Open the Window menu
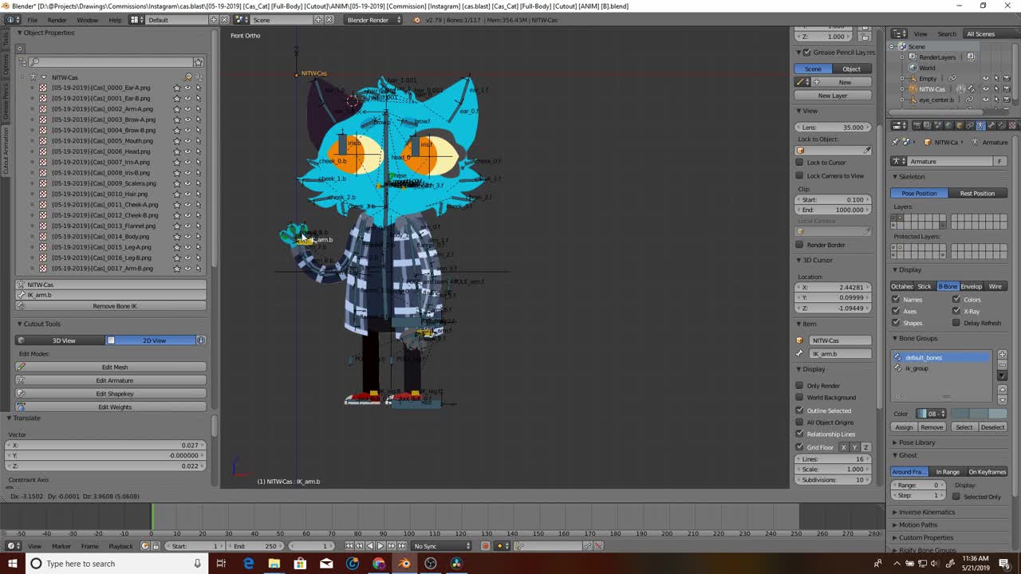 87,19
